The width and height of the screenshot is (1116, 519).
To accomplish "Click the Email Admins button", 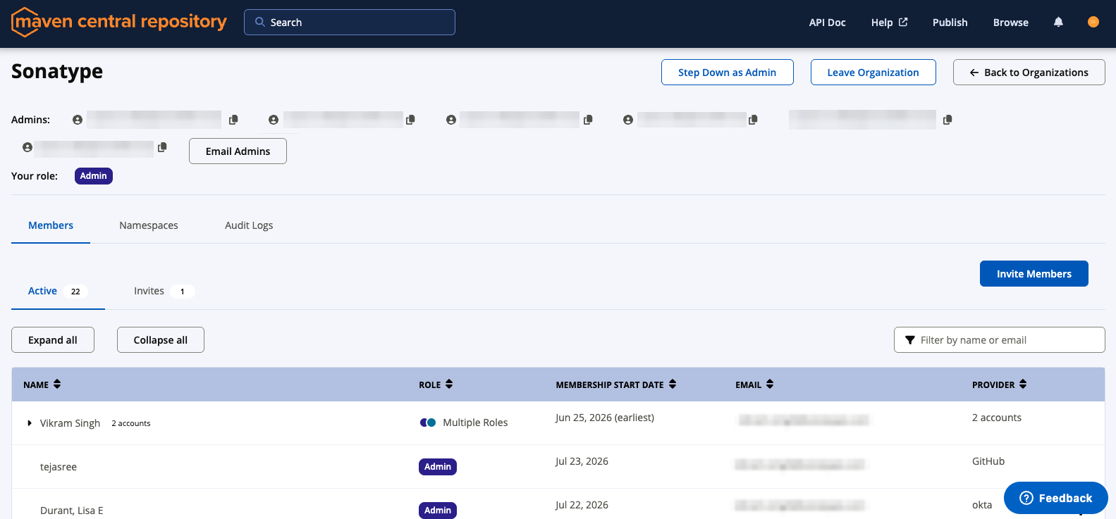I will click(x=238, y=151).
